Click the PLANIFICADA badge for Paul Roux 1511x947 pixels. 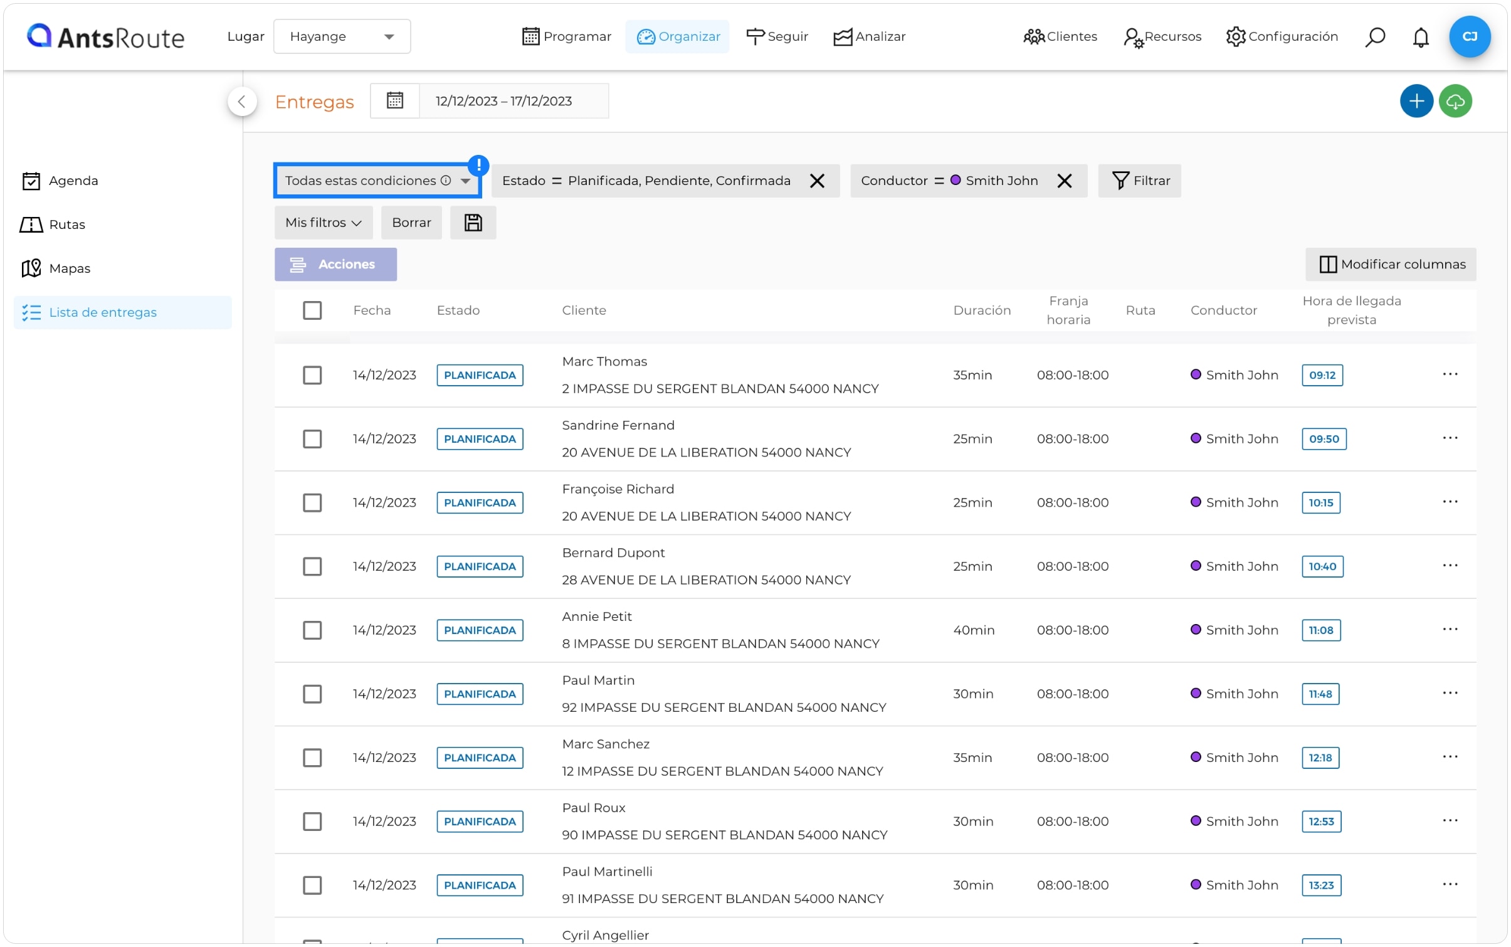(x=480, y=822)
